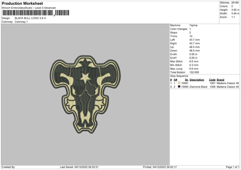Click 'Wilcom EmbroideryStudio – Level 3 Advanced' text

29,8
